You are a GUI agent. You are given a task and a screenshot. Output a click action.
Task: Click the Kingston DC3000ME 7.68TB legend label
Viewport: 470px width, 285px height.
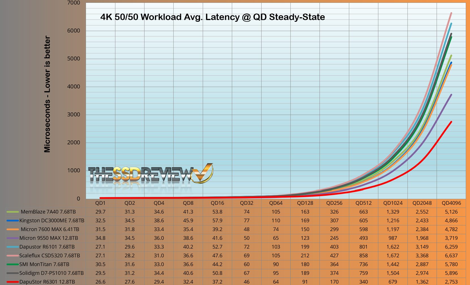[x=52, y=220]
